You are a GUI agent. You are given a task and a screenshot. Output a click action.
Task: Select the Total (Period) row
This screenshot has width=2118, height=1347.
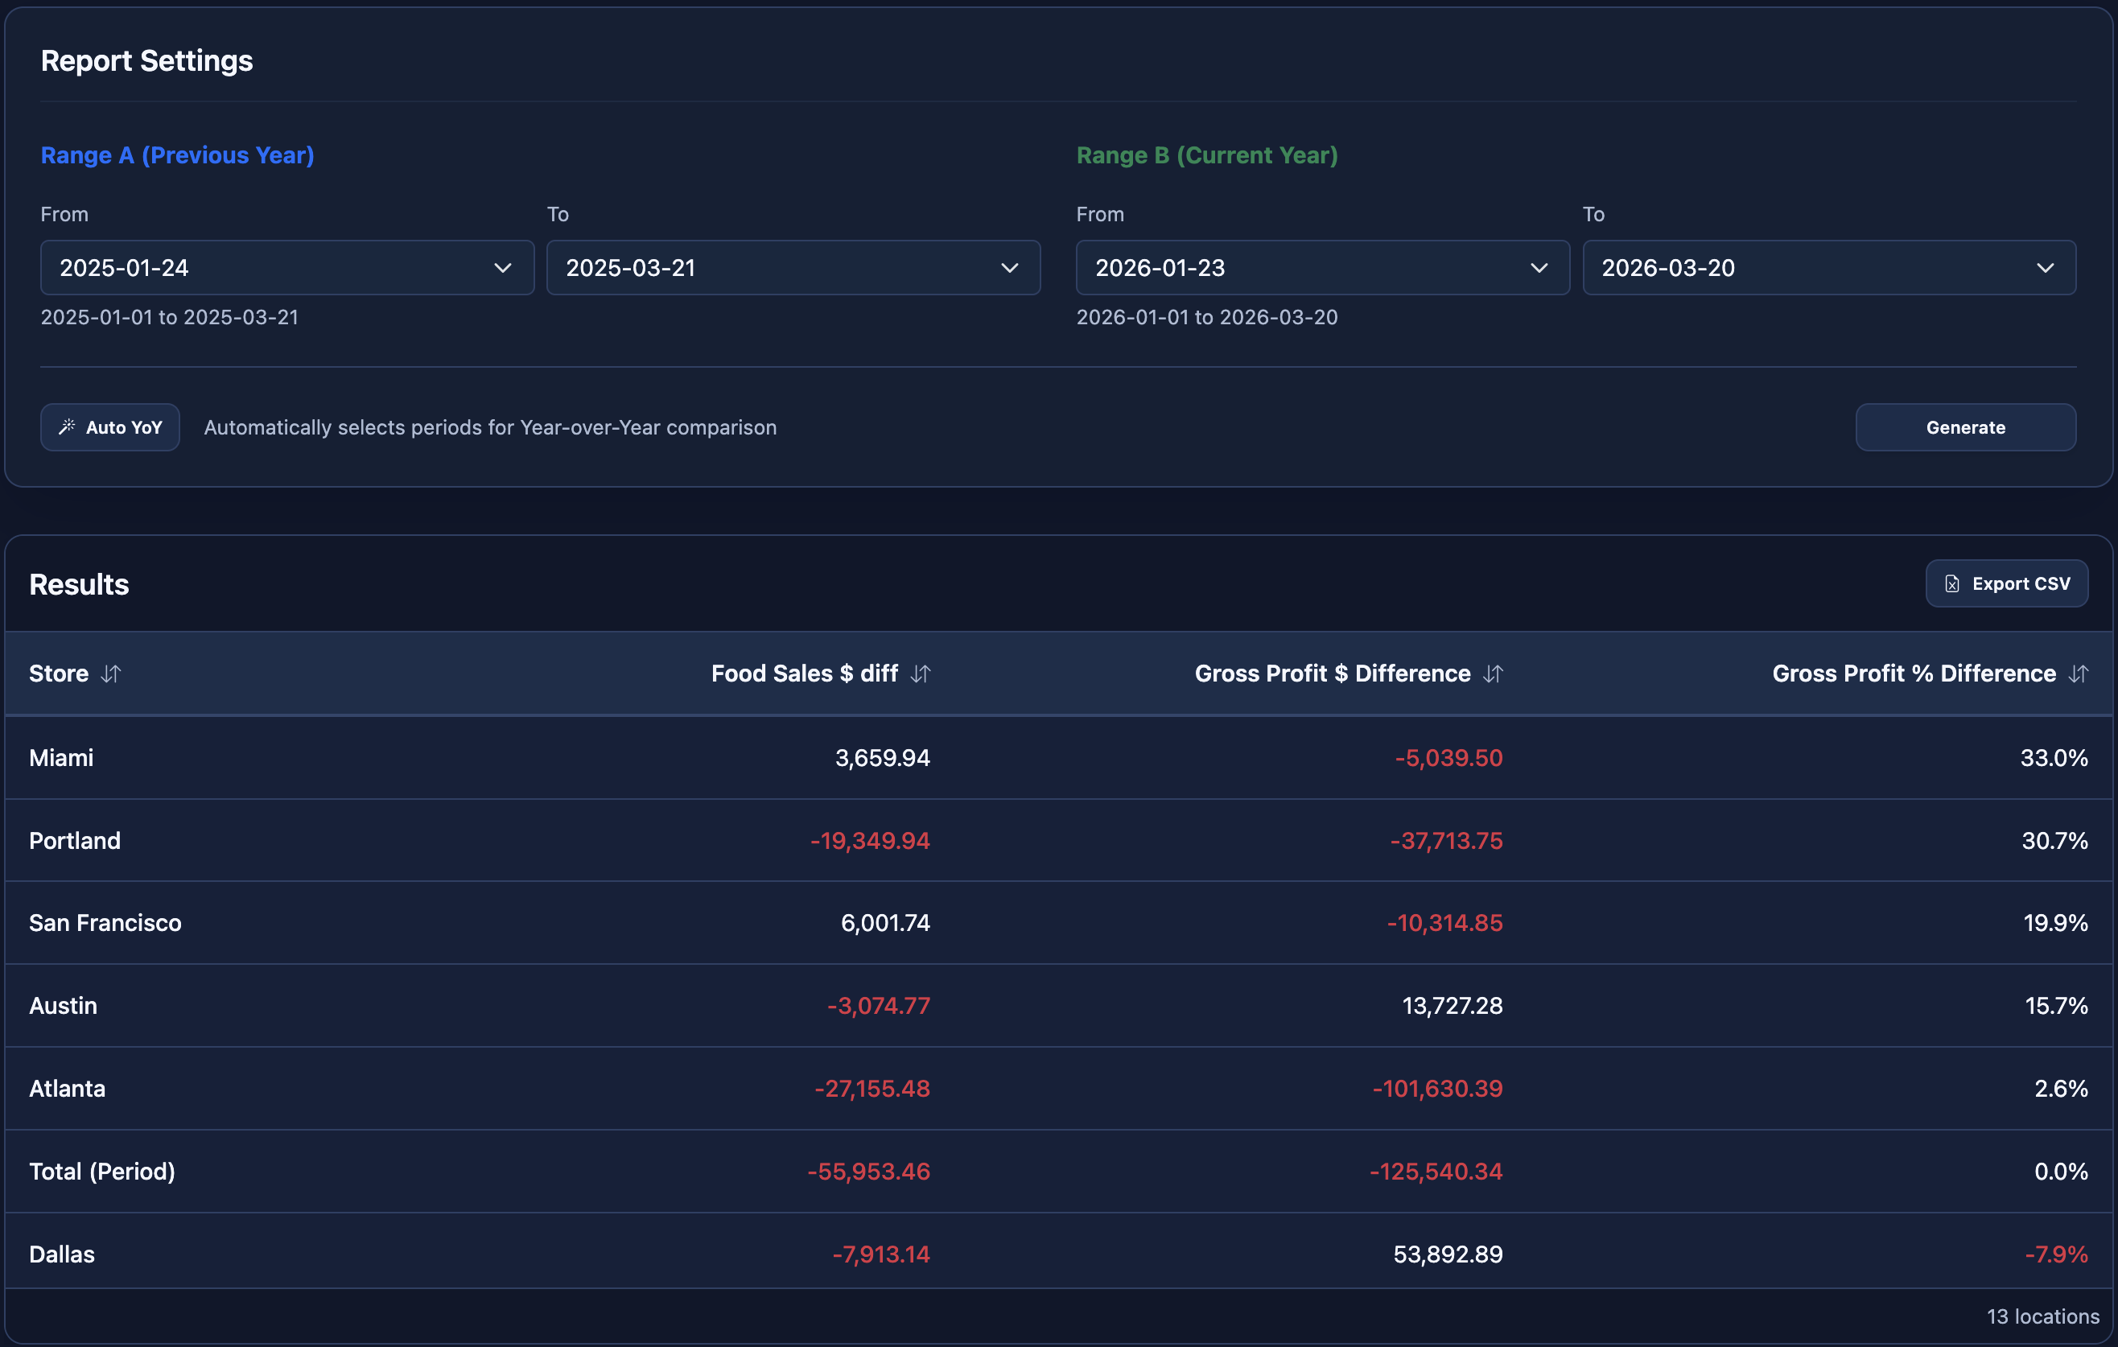1057,1171
